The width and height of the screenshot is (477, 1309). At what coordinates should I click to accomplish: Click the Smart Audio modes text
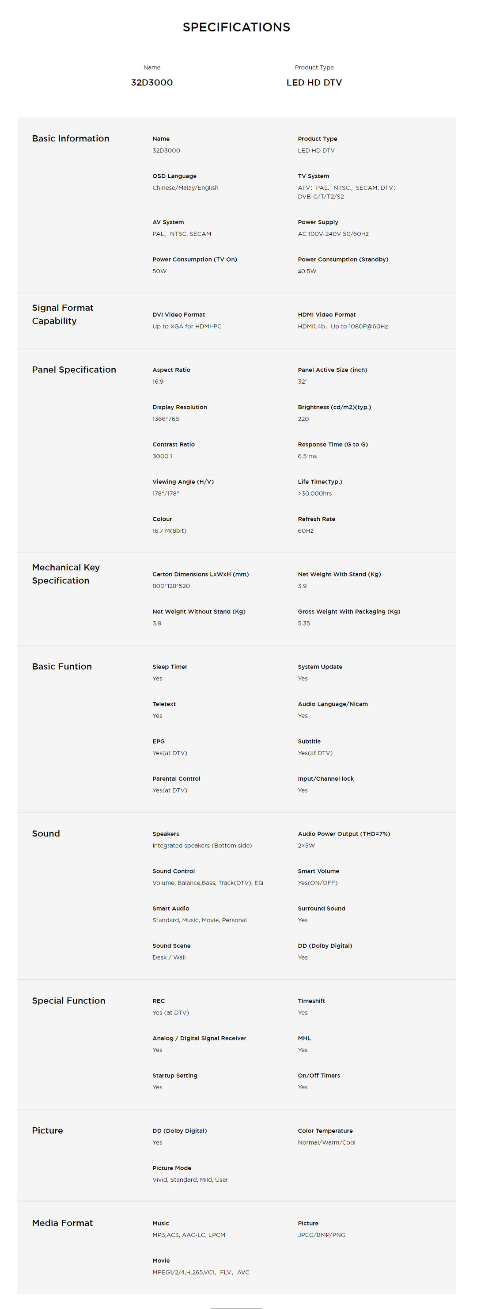coord(200,920)
